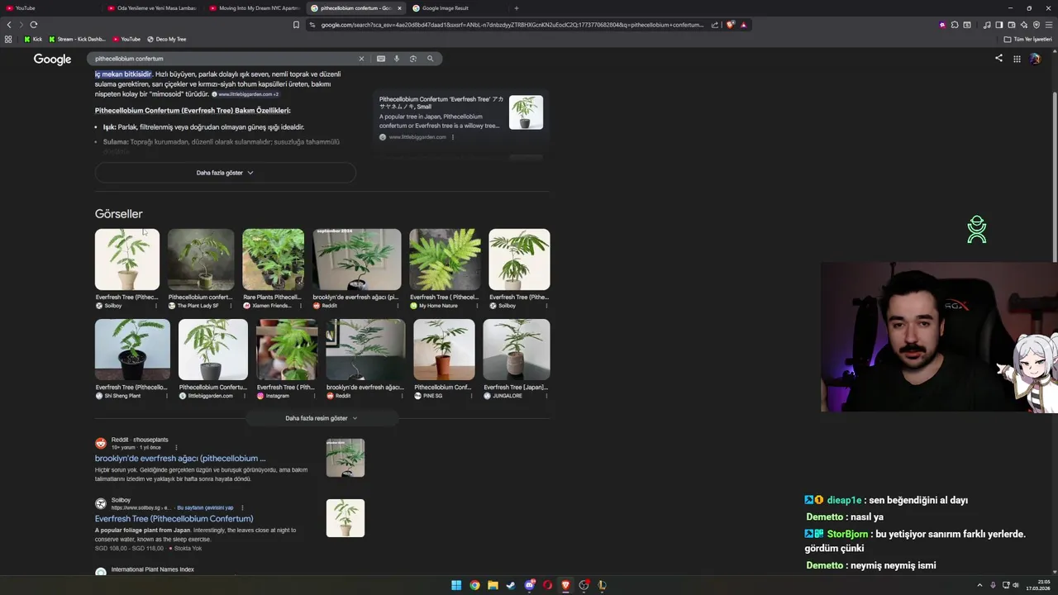This screenshot has height=595, width=1058.
Task: Switch to Google Image Result tab
Action: pyautogui.click(x=458, y=8)
